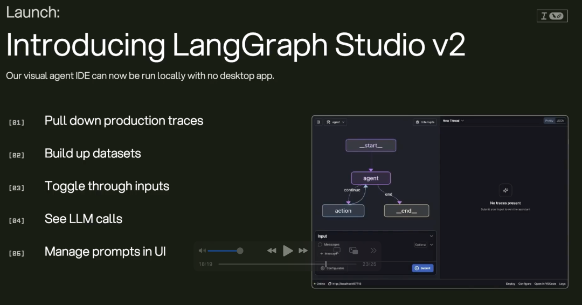Viewport: 582px width, 305px height.
Task: Expand the chevron beside Optional
Action: tap(431, 245)
